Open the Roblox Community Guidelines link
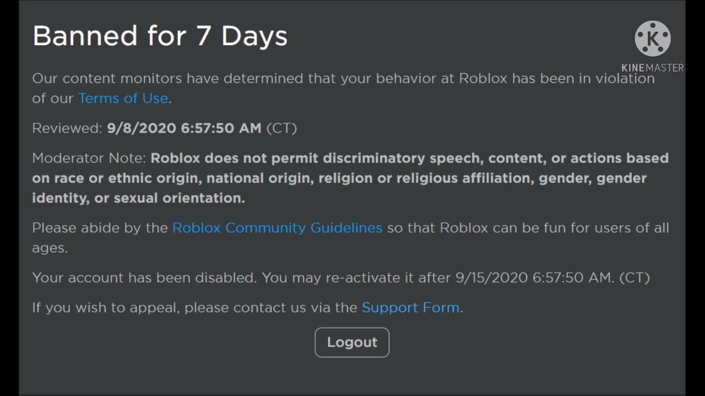Screen dimensions: 705x396 (277, 228)
